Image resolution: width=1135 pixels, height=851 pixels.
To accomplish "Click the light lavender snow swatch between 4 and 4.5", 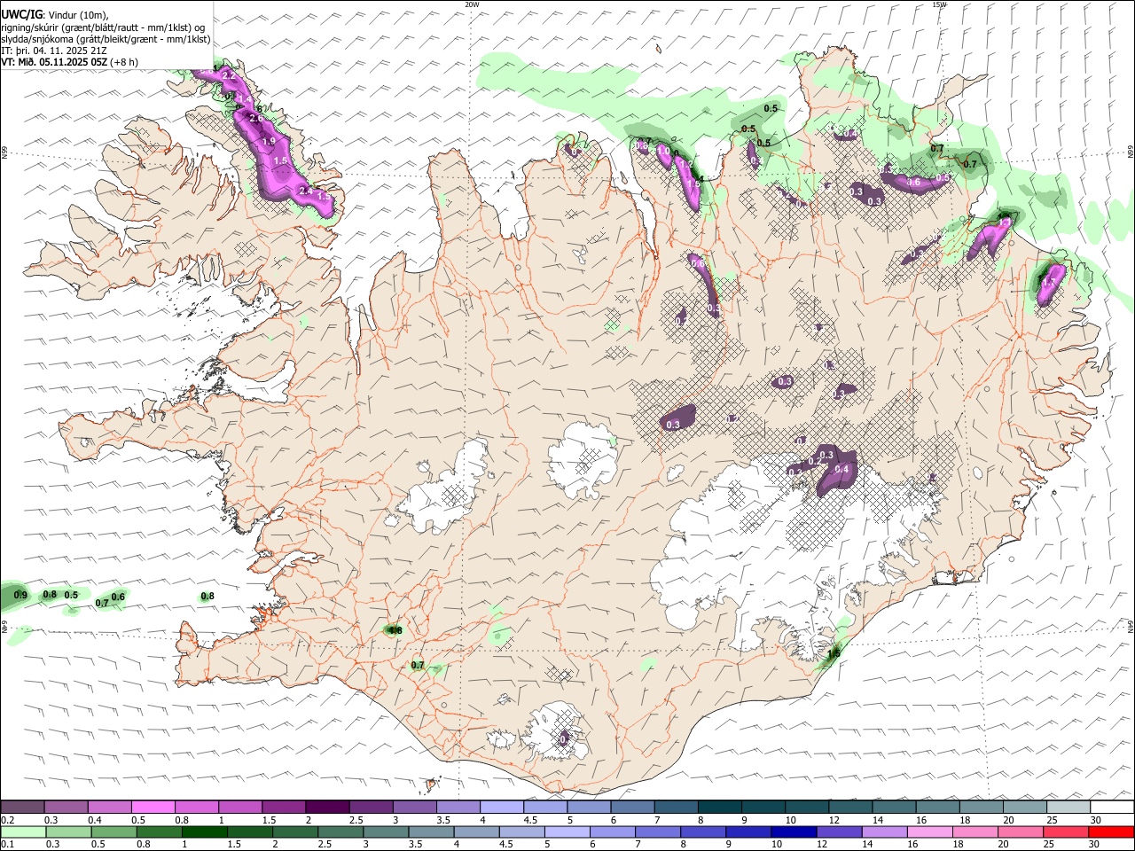I will click(501, 808).
